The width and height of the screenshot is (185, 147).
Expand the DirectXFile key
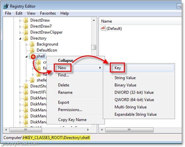pyautogui.click(x=20, y=92)
